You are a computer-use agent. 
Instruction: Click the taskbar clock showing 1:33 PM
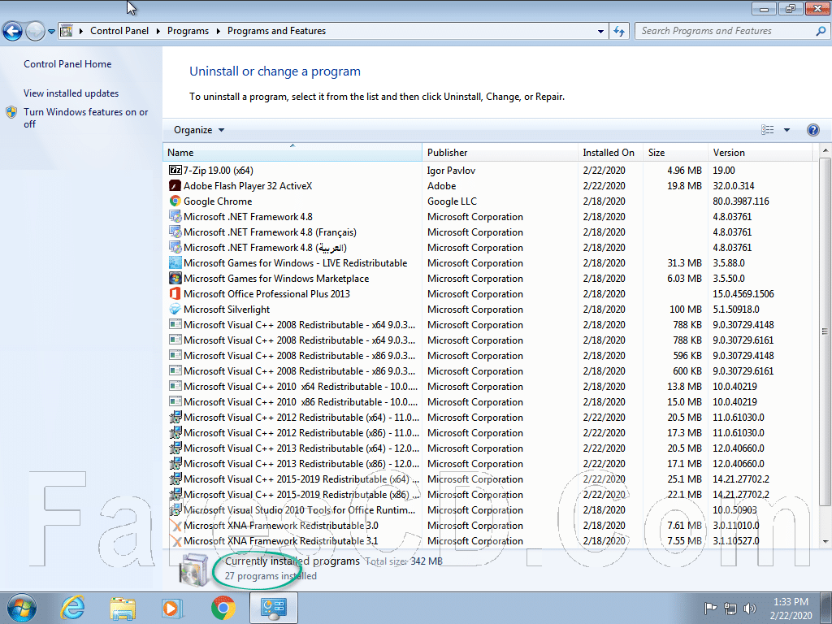coord(791,609)
